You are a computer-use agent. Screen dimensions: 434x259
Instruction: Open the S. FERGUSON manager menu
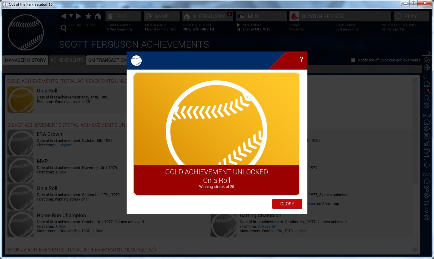[x=208, y=16]
